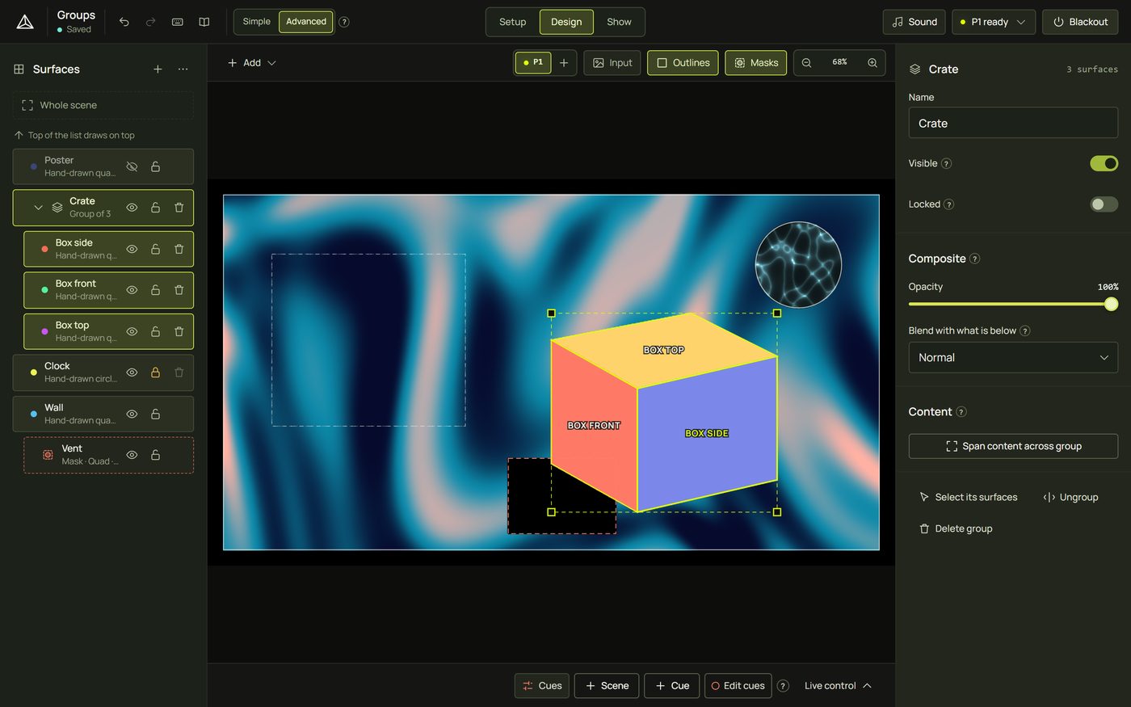Delete the Crate group via trash icon
Viewport: 1131px width, 707px height.
[x=179, y=208]
